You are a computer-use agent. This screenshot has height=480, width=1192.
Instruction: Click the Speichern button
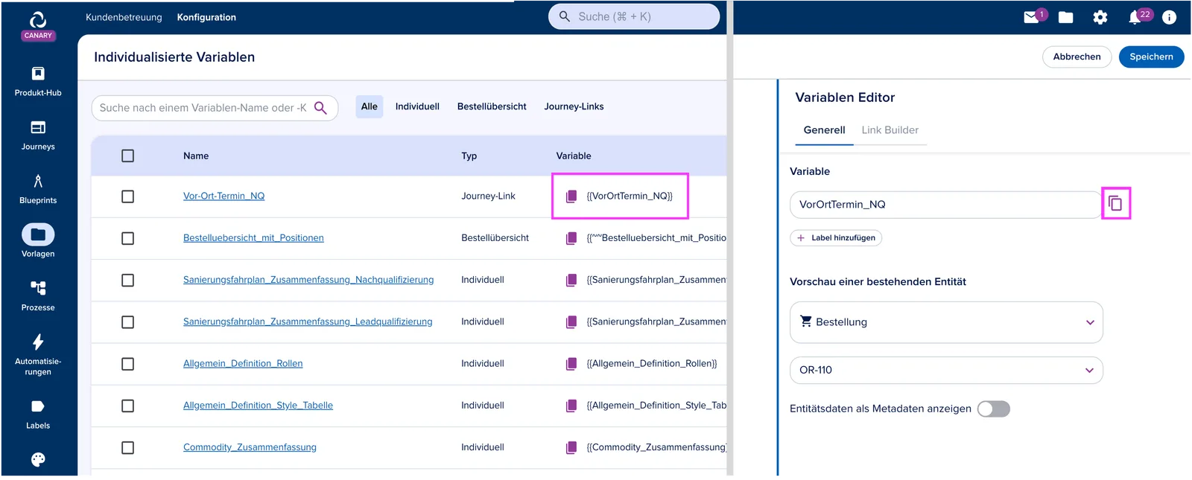point(1151,57)
